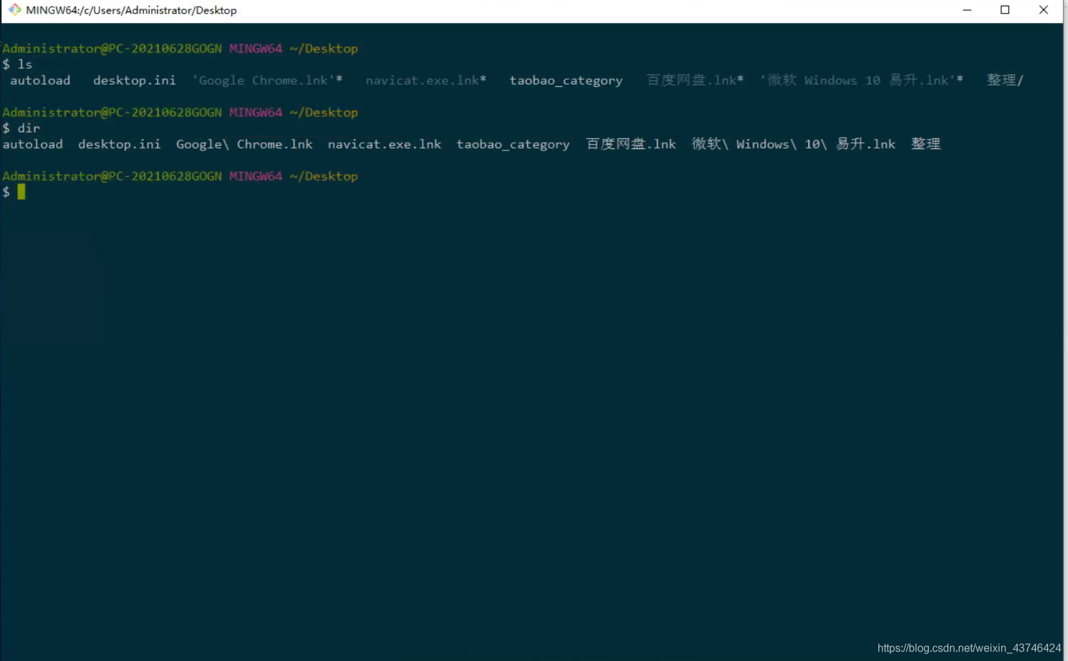
Task: Select taobao_category in dir output
Action: (513, 144)
